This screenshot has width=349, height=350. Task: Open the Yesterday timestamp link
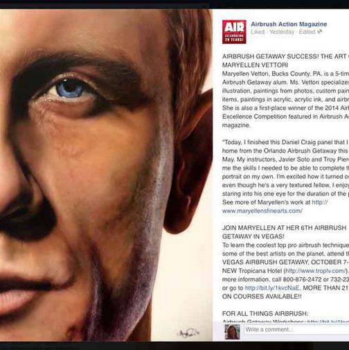(x=282, y=32)
